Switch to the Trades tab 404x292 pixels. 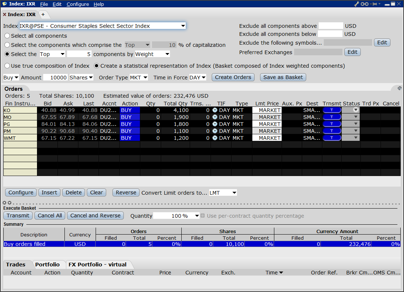coord(16,265)
